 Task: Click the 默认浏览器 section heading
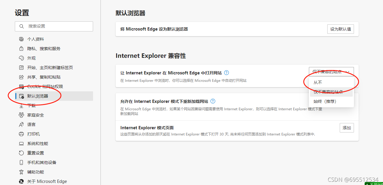coord(130,13)
